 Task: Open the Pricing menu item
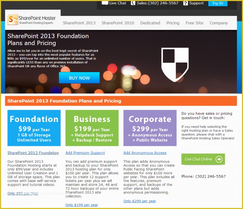click(173, 23)
